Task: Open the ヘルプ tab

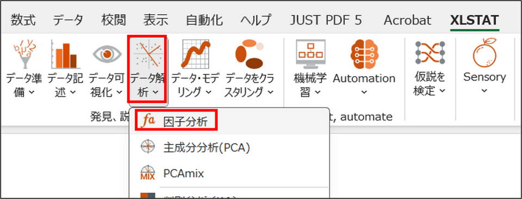Action: point(256,20)
